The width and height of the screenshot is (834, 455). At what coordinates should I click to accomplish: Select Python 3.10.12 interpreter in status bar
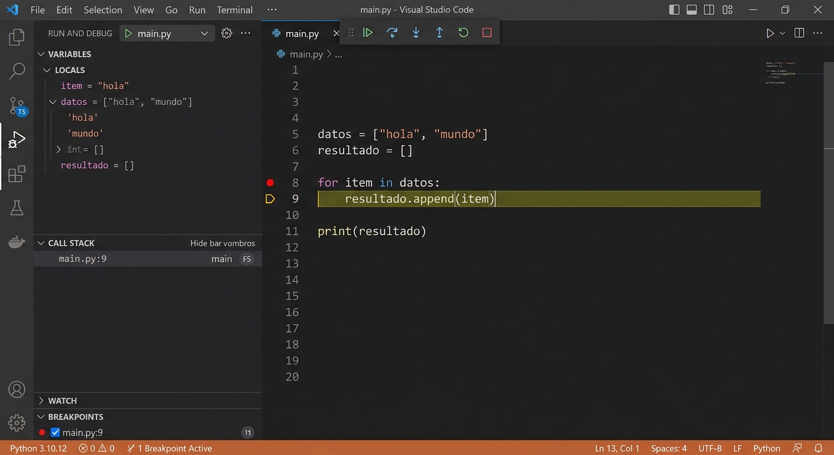point(39,448)
